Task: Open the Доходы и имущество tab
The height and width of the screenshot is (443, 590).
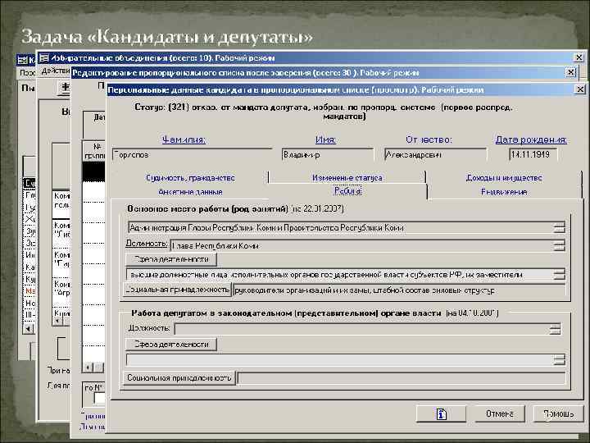Action: [504, 178]
